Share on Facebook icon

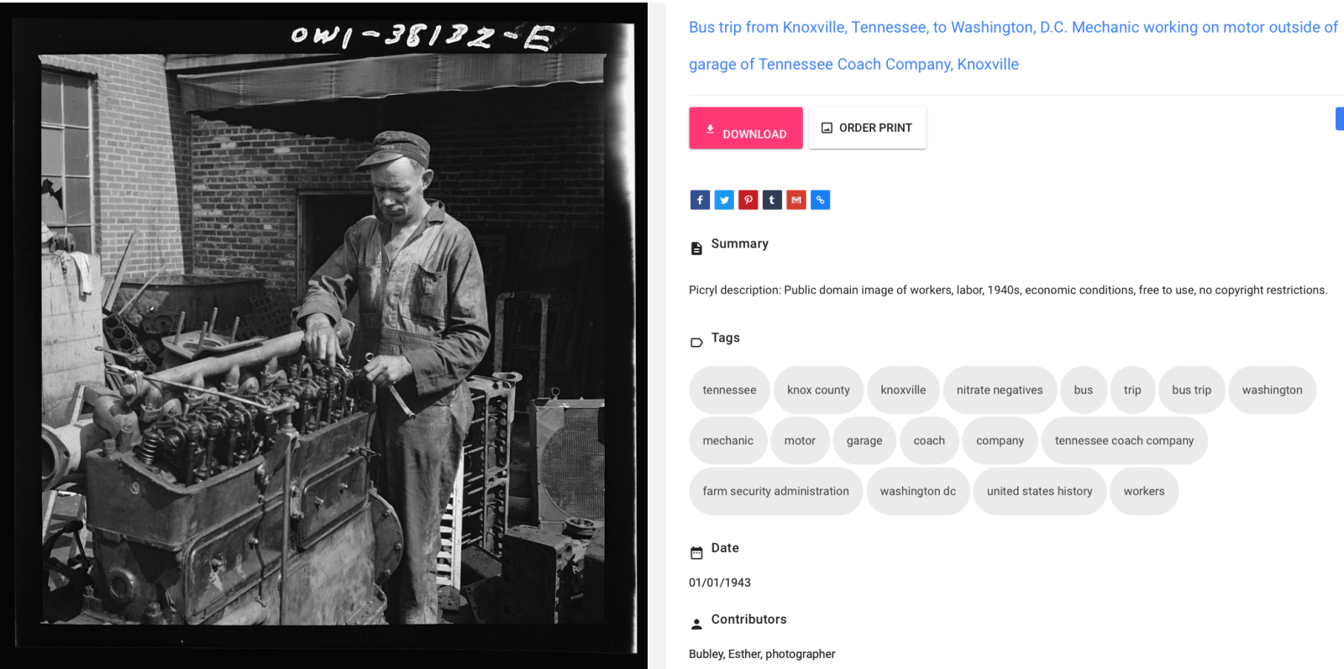tap(700, 200)
